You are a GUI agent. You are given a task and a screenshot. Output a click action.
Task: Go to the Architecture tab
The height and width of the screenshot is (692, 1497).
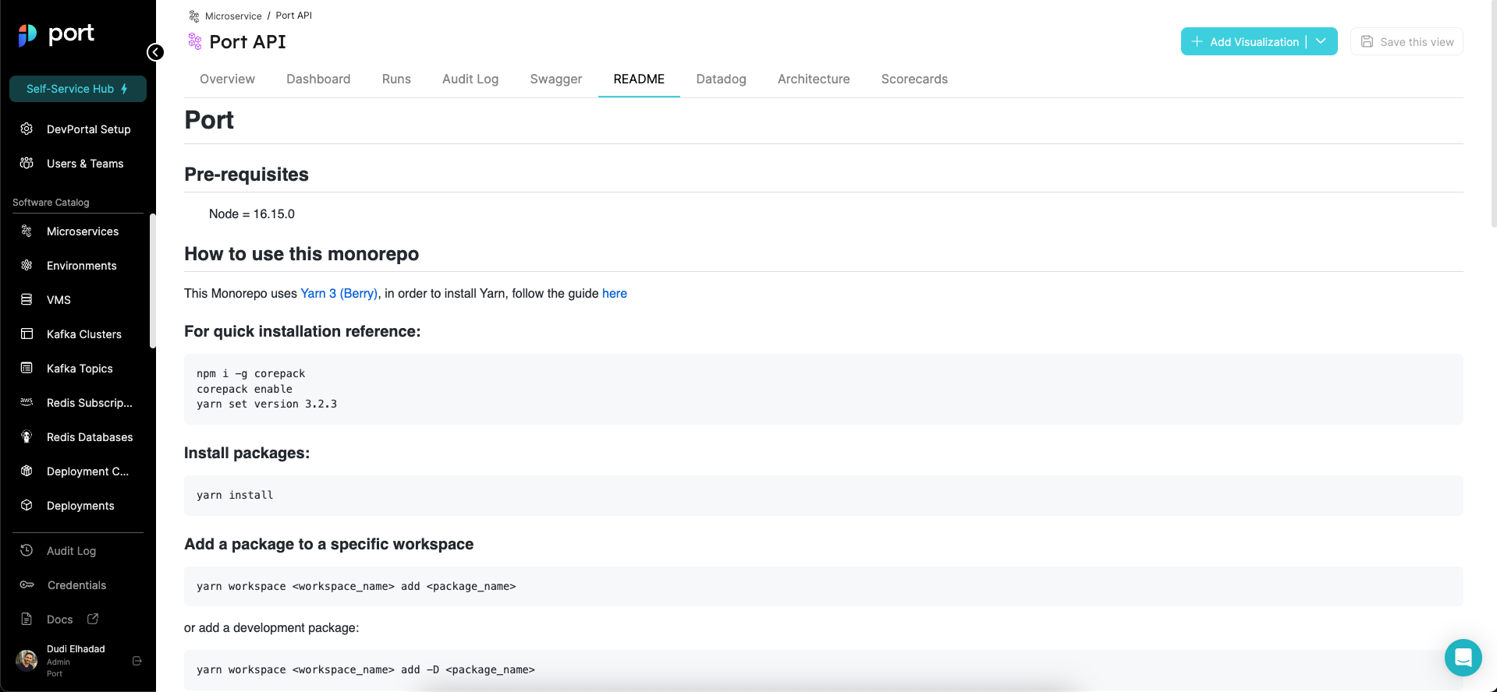(x=814, y=79)
